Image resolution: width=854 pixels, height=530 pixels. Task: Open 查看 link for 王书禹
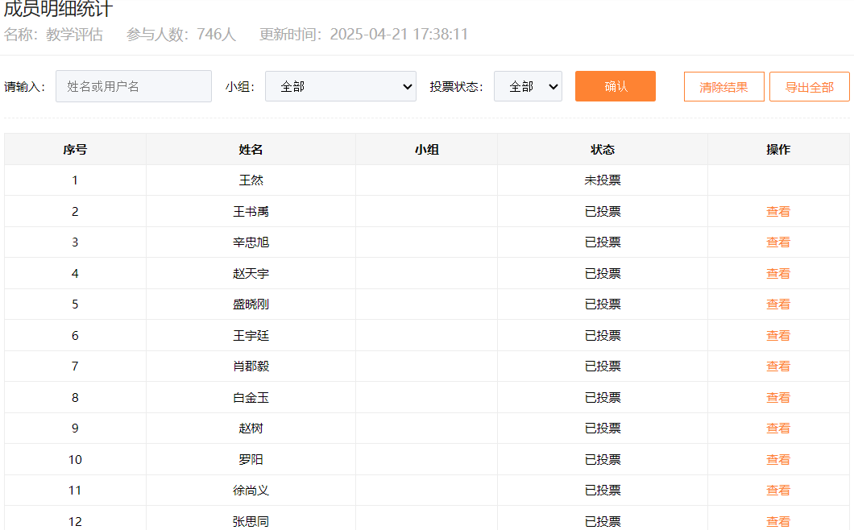pos(777,212)
